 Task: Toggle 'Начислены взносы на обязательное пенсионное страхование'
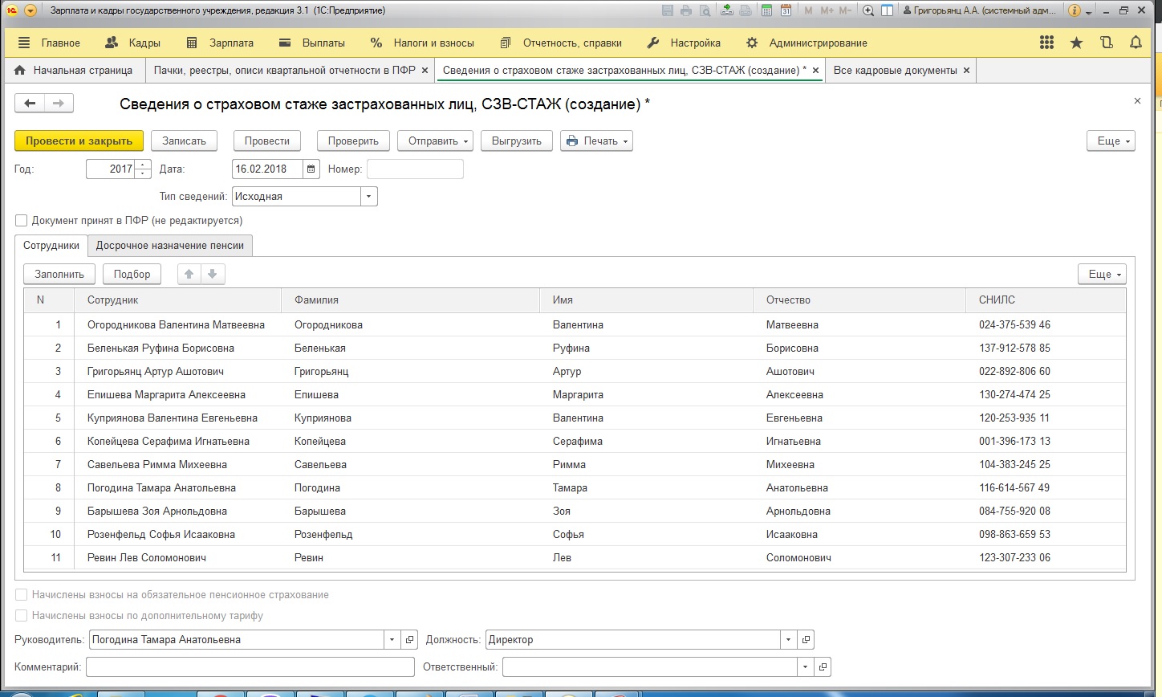(x=22, y=595)
